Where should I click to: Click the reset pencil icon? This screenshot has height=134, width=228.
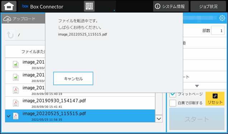point(215,96)
